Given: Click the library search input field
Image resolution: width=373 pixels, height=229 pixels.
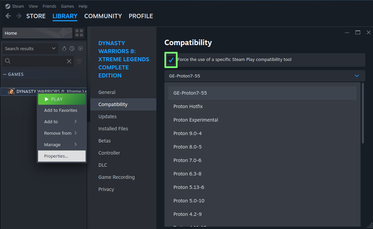Looking at the screenshot, I should [x=38, y=61].
